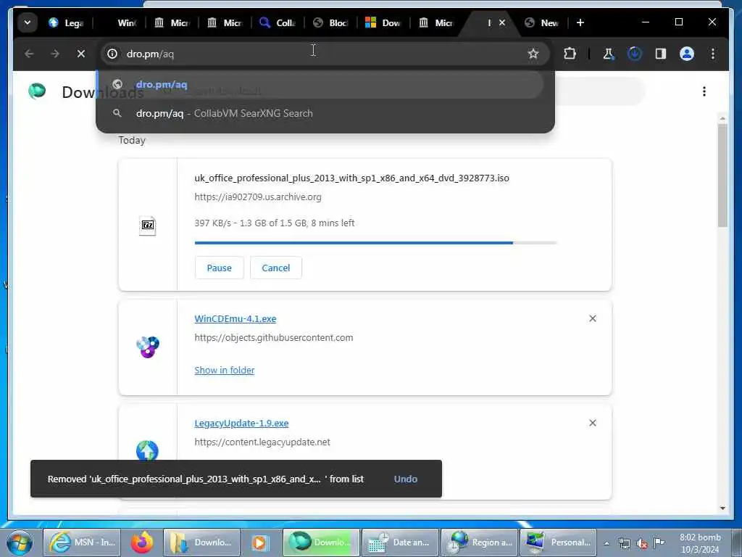Pause the Office ISO download
Image resolution: width=742 pixels, height=557 pixels.
(x=219, y=268)
